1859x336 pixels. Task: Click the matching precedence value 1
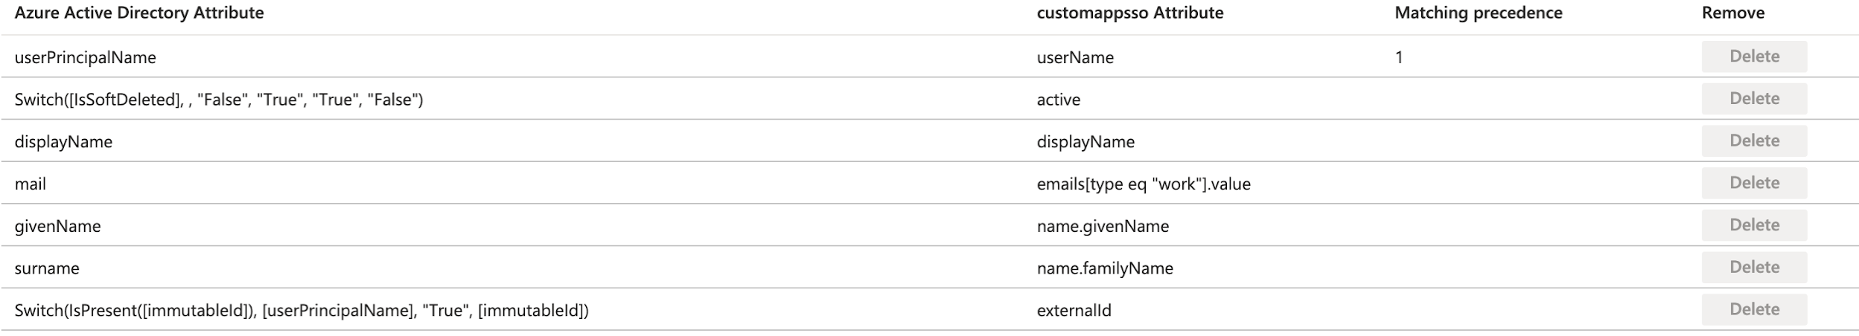point(1399,57)
